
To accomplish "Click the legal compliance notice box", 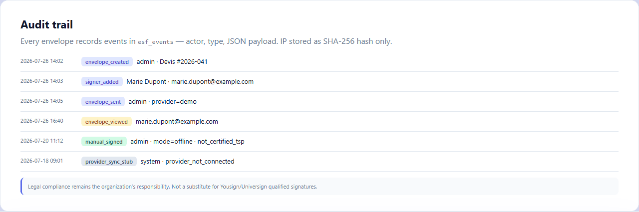I will point(319,187).
